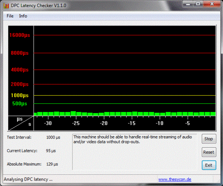
Task: Click the DPC Latency Checker title bar icon
Action: click(x=6, y=6)
